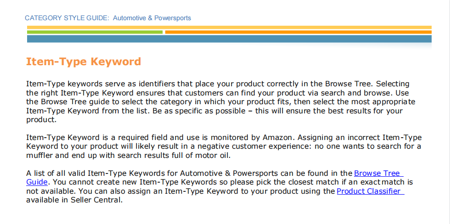Open the blue underlined Browse Tree link

click(x=379, y=174)
